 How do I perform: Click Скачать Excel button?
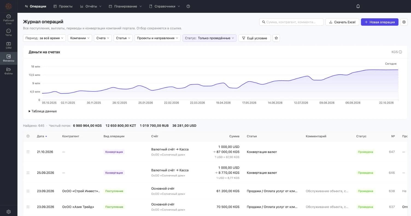(342, 22)
